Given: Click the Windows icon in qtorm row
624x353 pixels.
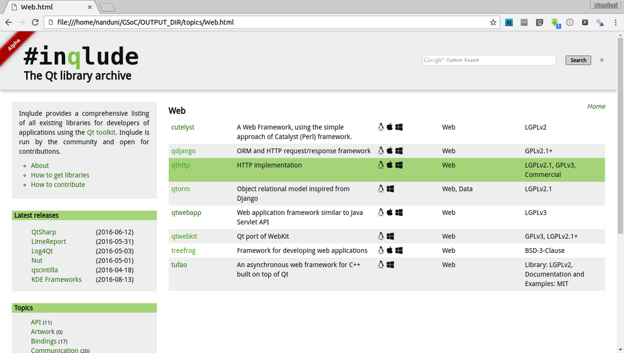Looking at the screenshot, I should pyautogui.click(x=391, y=189).
